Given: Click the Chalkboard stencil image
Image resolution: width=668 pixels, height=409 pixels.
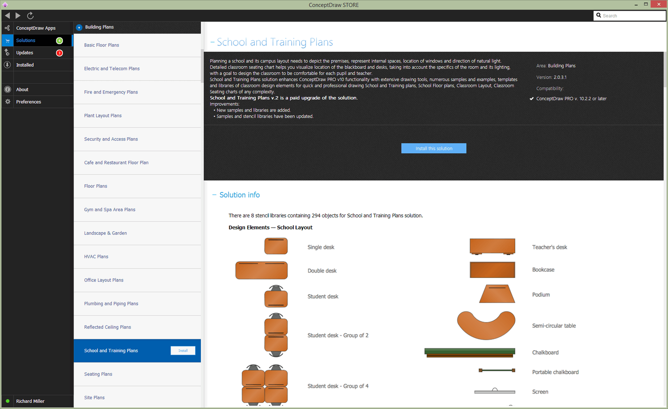Looking at the screenshot, I should pos(470,353).
